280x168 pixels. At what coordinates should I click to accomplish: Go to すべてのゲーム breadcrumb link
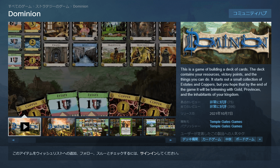(20, 6)
